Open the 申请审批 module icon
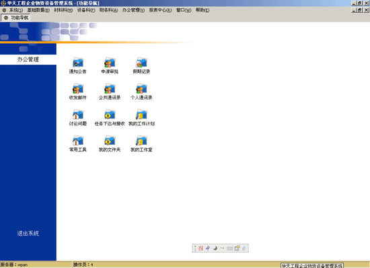Image resolution: width=370 pixels, height=268 pixels. (x=110, y=63)
